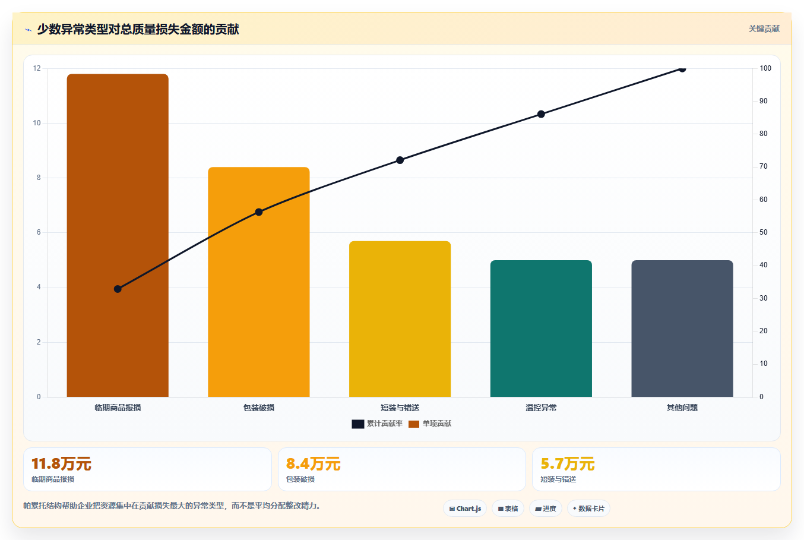Click the 进度 tag chip
The width and height of the screenshot is (804, 540).
(546, 509)
